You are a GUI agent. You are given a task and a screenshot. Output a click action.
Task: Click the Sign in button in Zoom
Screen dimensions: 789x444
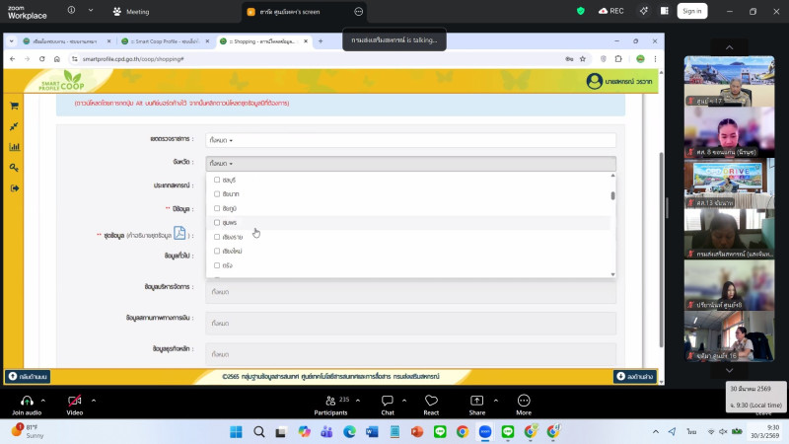pos(691,11)
